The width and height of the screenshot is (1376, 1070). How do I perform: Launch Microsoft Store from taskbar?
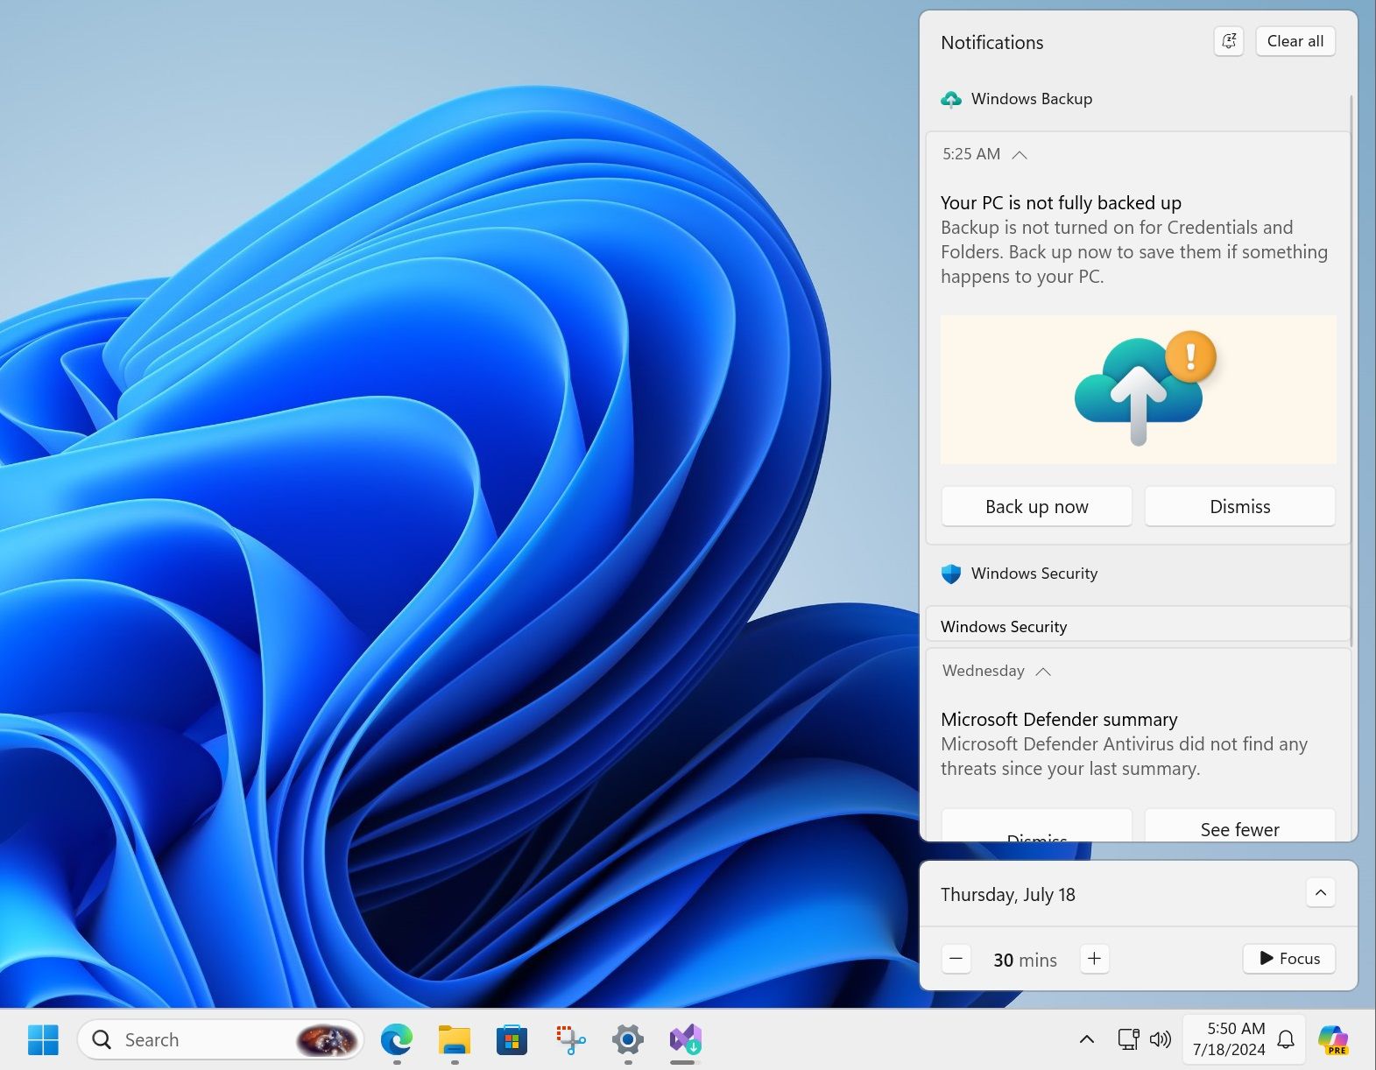pyautogui.click(x=512, y=1039)
